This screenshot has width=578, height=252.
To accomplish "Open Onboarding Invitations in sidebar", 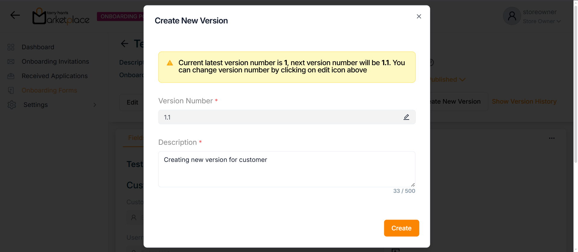I will 55,62.
